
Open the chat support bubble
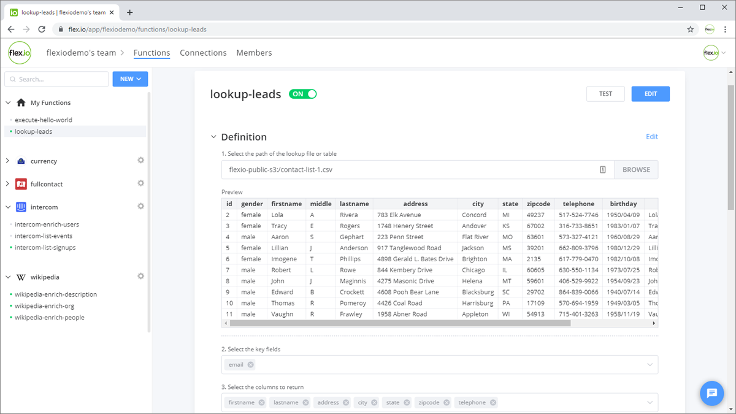712,393
